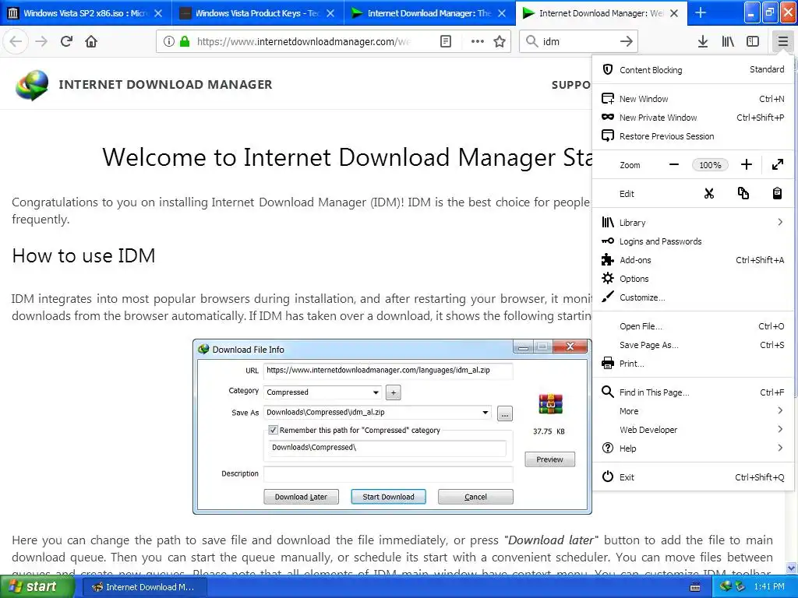Click the IDM globe logo
The height and width of the screenshot is (598, 798).
[x=32, y=84]
